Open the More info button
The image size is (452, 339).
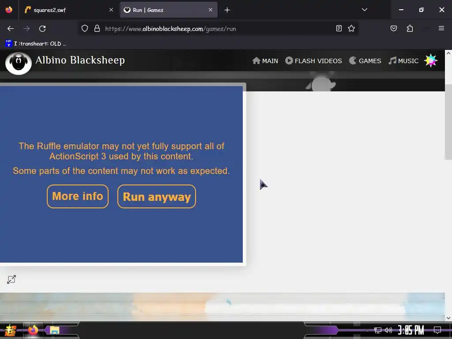[78, 196]
